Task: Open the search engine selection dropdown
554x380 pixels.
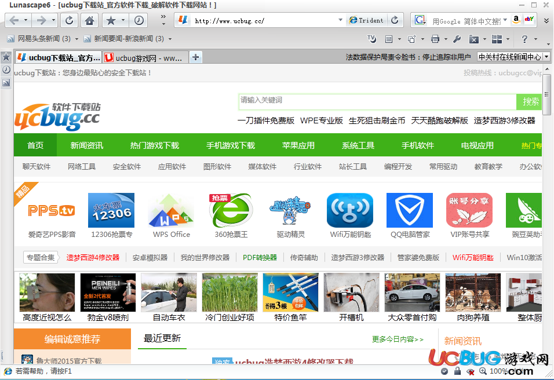Action: pyautogui.click(x=505, y=20)
